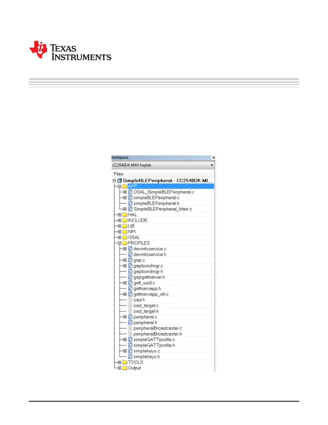
Task: Click the HAL folder icon
Action: pyautogui.click(x=125, y=215)
